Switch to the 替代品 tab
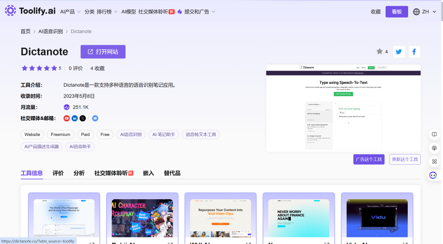The height and width of the screenshot is (244, 443). (x=172, y=173)
